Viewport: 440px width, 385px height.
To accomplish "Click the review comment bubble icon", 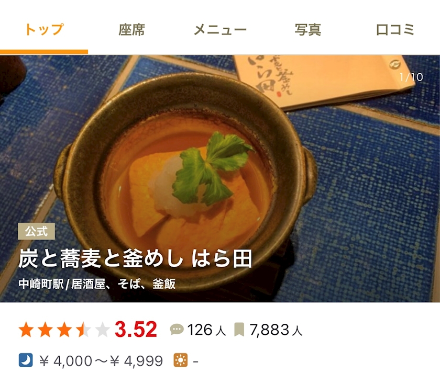I will (177, 329).
